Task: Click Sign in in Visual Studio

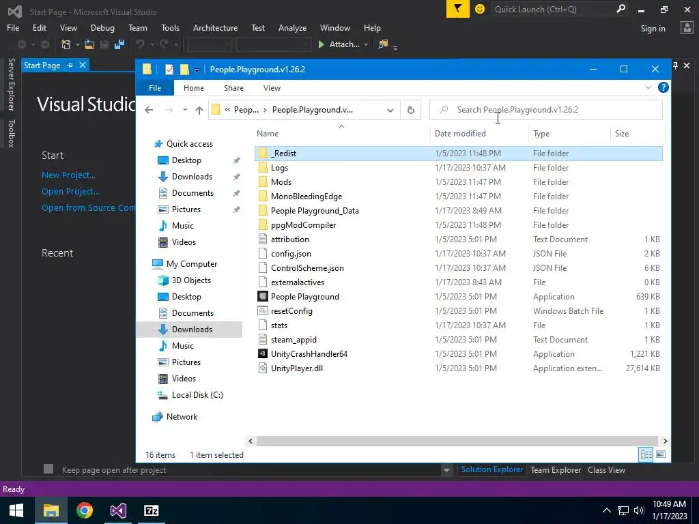Action: (x=653, y=29)
